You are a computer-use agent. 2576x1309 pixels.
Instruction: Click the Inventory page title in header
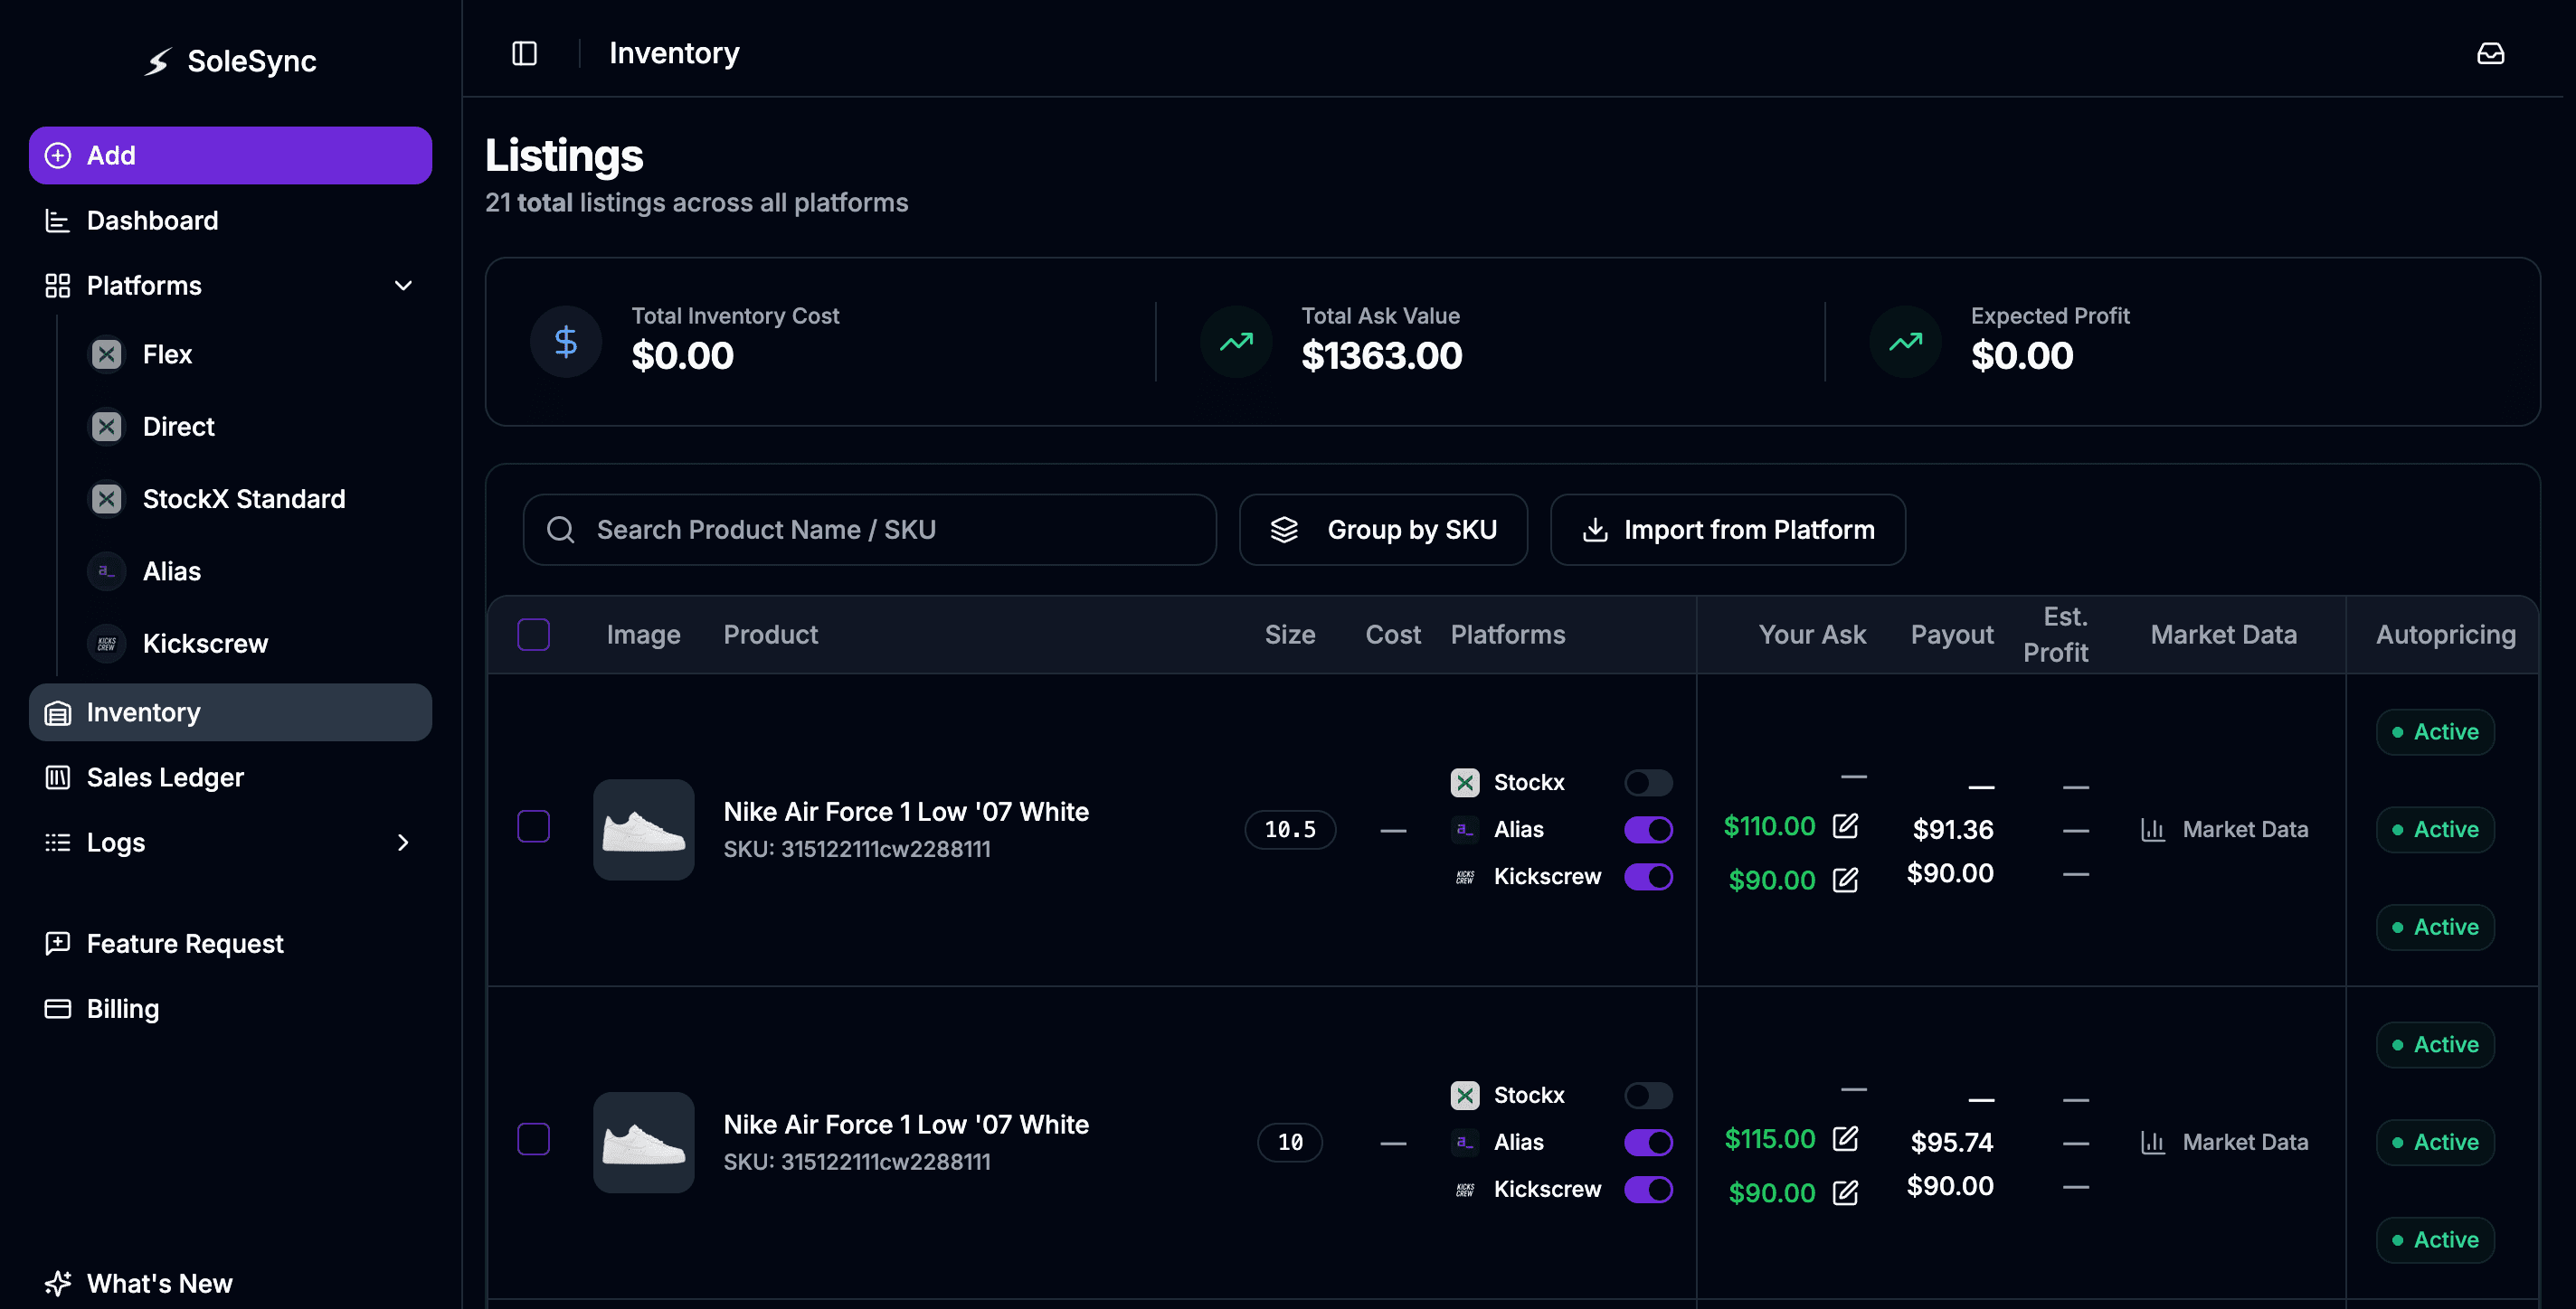(674, 53)
